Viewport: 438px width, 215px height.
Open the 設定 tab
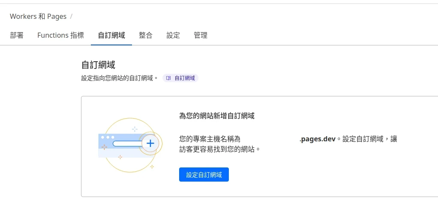[x=173, y=36]
